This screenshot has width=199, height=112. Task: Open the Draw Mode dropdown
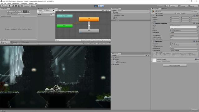(184, 33)
